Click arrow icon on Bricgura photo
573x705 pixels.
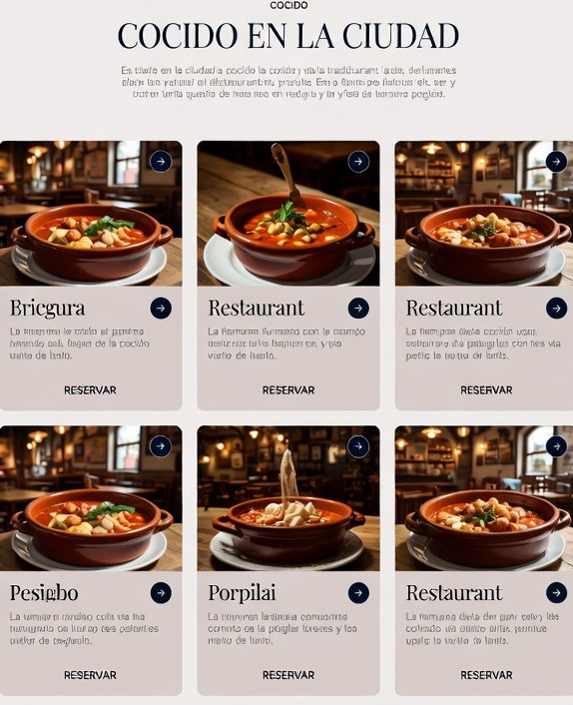(x=161, y=161)
